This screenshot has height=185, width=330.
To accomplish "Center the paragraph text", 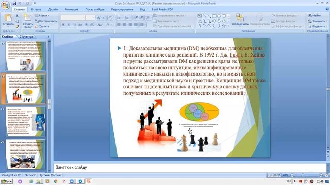I will tap(124, 25).
